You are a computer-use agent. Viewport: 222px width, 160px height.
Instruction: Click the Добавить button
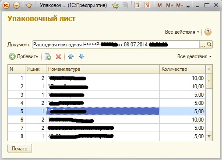click(x=24, y=56)
